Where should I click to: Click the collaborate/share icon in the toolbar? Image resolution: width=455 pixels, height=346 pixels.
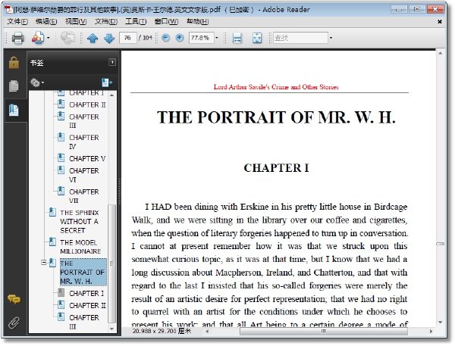tap(38, 38)
